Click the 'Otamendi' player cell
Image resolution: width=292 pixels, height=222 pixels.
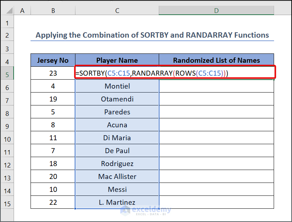[x=117, y=99]
